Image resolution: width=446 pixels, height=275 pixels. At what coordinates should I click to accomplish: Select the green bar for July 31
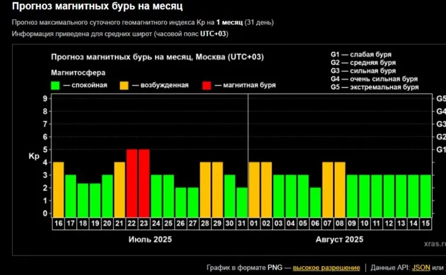click(x=242, y=202)
